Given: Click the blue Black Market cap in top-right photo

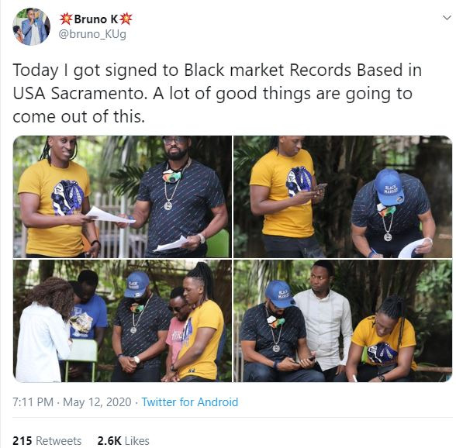Looking at the screenshot, I should 389,186.
